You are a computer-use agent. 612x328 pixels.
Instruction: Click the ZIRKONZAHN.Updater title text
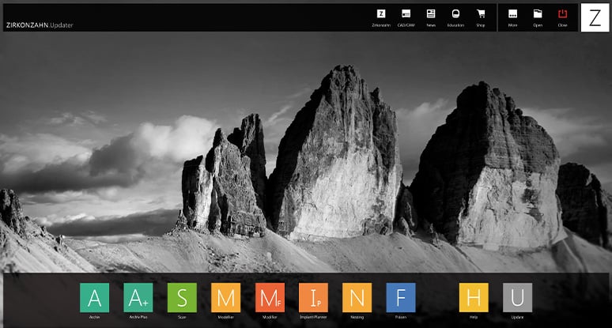pyautogui.click(x=40, y=25)
